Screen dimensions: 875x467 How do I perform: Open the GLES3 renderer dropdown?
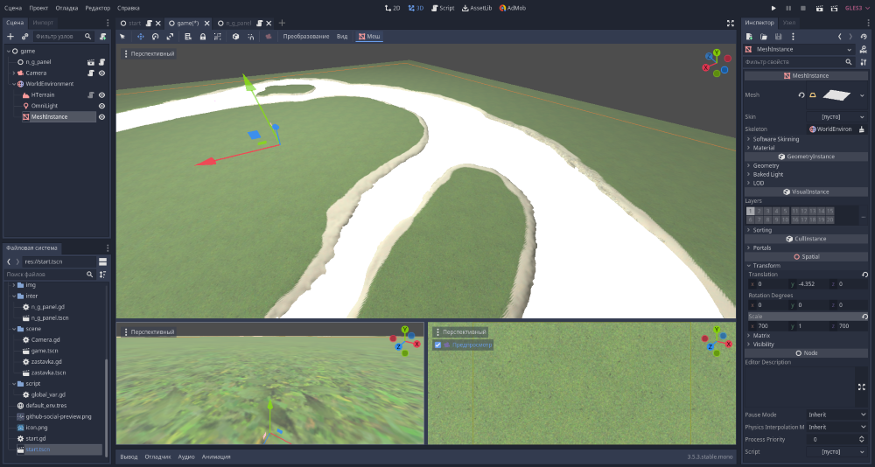pos(854,7)
